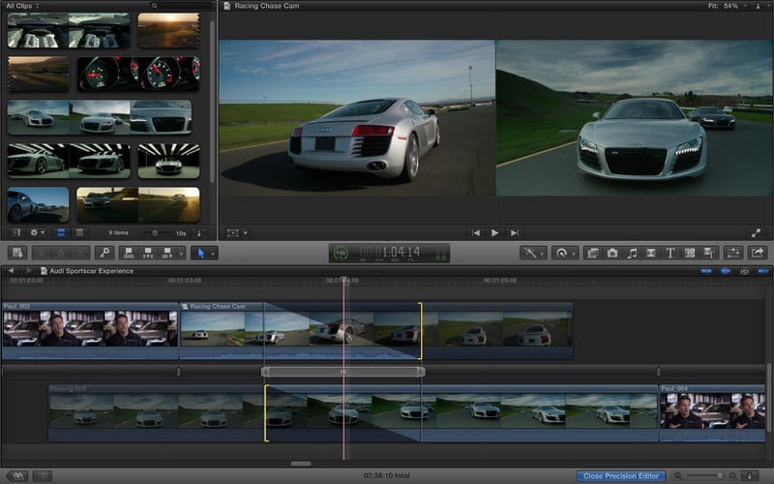Open the Music and Sound browser
The height and width of the screenshot is (484, 774).
[632, 253]
